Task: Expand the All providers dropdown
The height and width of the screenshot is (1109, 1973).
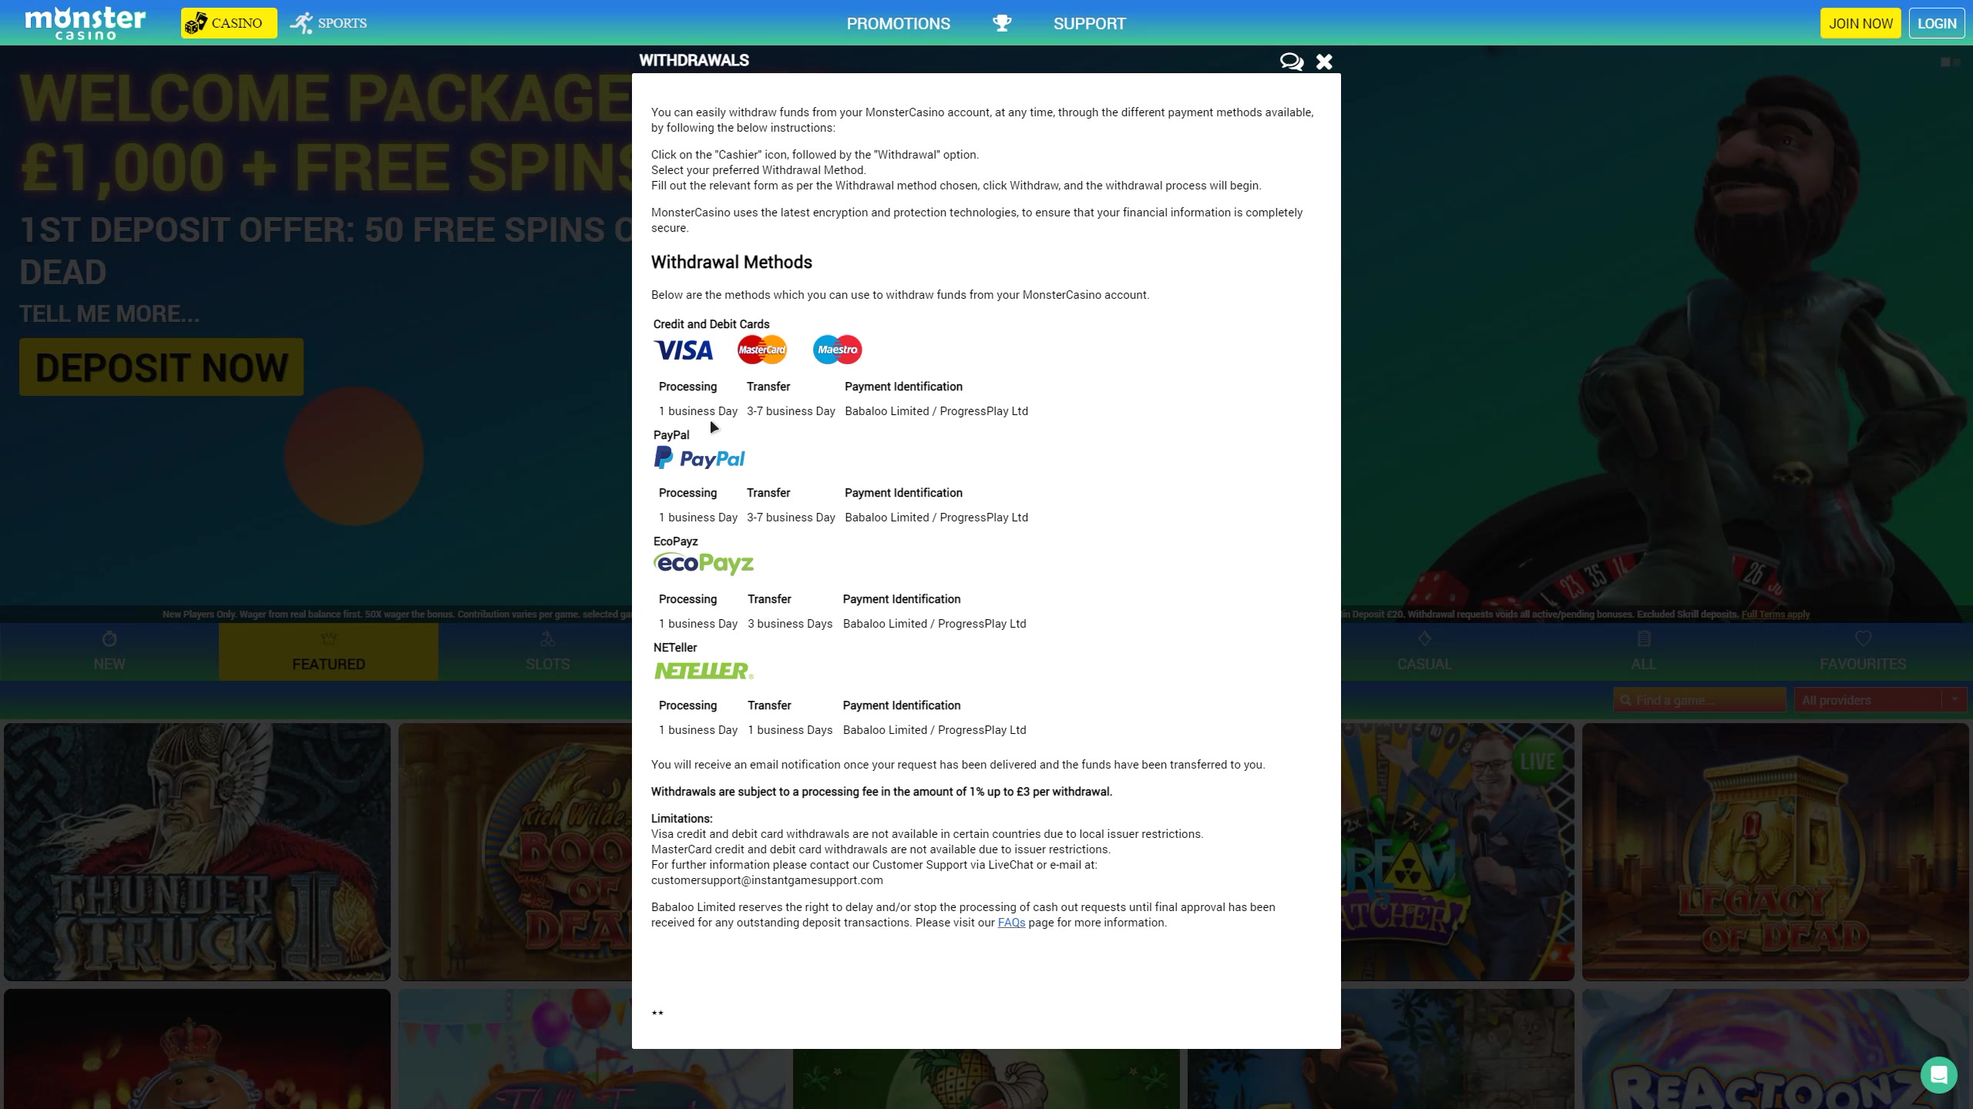Action: (1879, 700)
